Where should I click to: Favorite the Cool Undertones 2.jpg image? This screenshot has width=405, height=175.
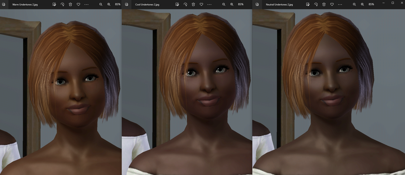tap(201, 4)
